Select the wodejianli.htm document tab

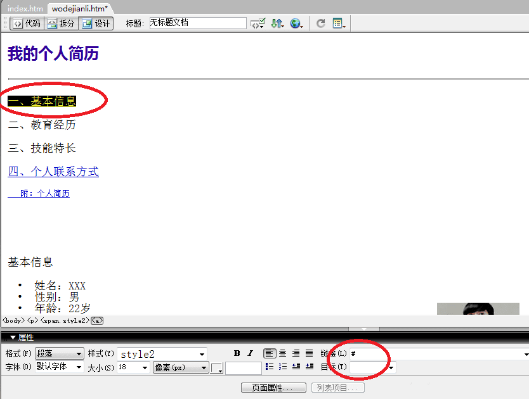[x=80, y=8]
